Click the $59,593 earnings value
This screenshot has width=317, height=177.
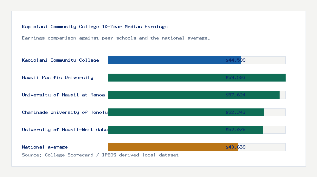236,77
